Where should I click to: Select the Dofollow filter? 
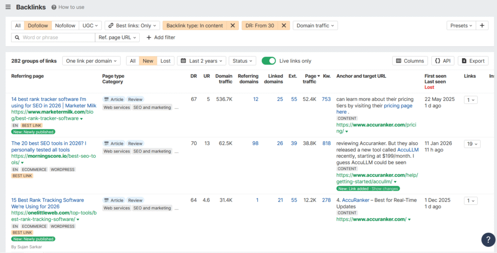click(38, 26)
